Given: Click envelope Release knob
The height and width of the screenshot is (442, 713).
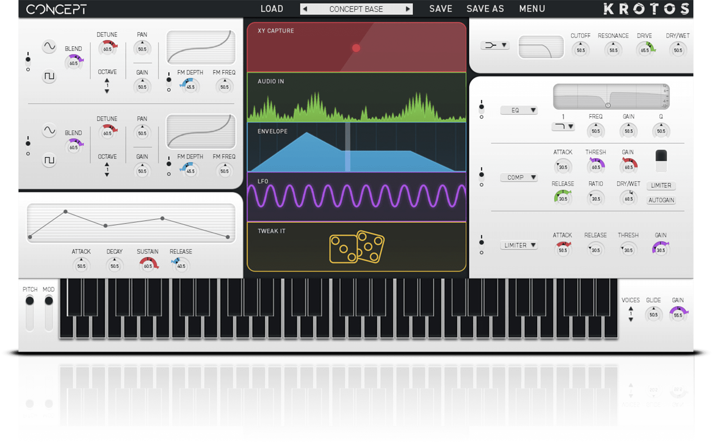Looking at the screenshot, I should click(181, 266).
